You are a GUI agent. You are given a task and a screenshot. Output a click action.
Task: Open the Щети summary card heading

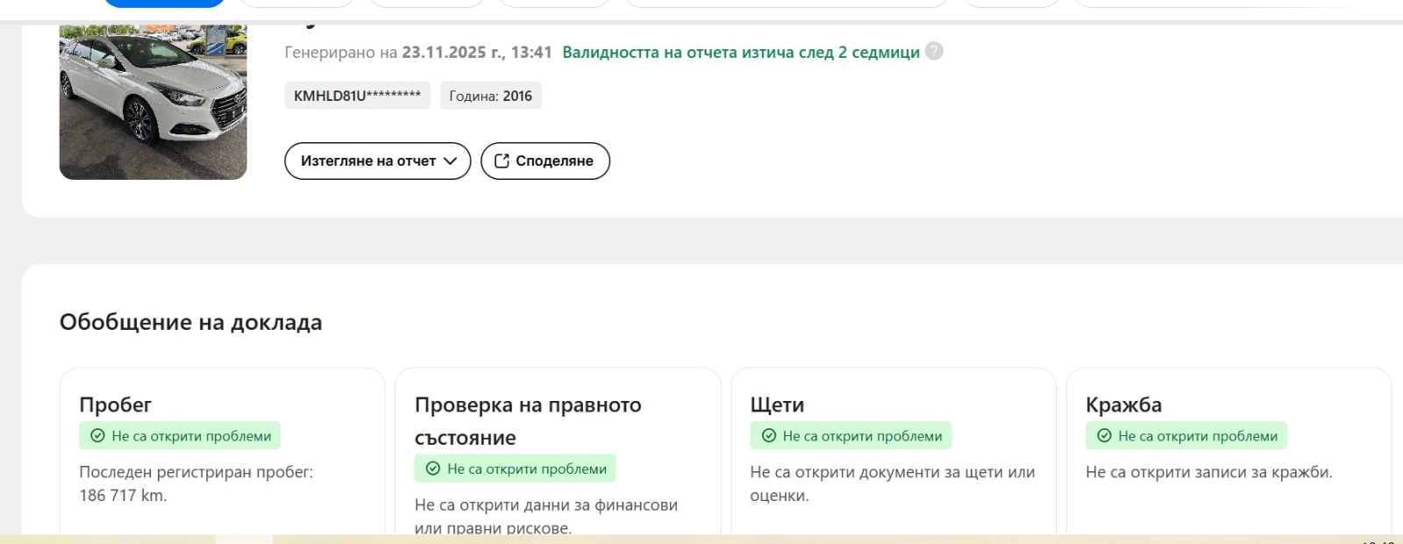pyautogui.click(x=777, y=404)
